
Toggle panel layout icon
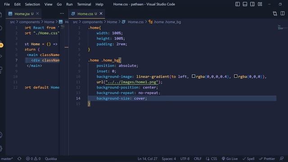pyautogui.click(x=245, y=4)
